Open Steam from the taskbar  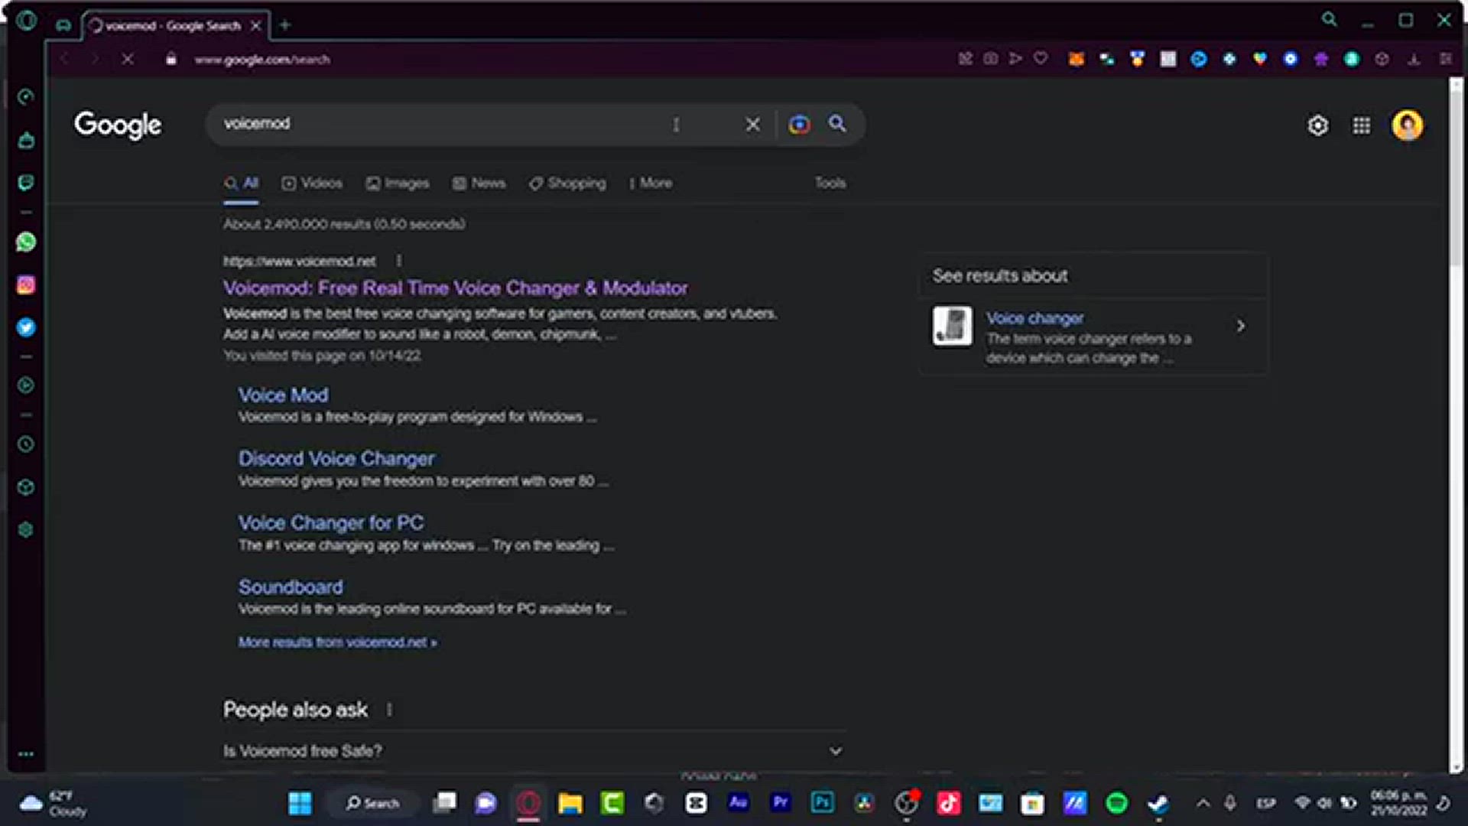click(x=1158, y=803)
